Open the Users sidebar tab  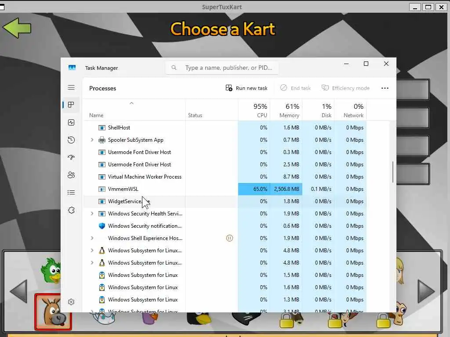click(71, 175)
